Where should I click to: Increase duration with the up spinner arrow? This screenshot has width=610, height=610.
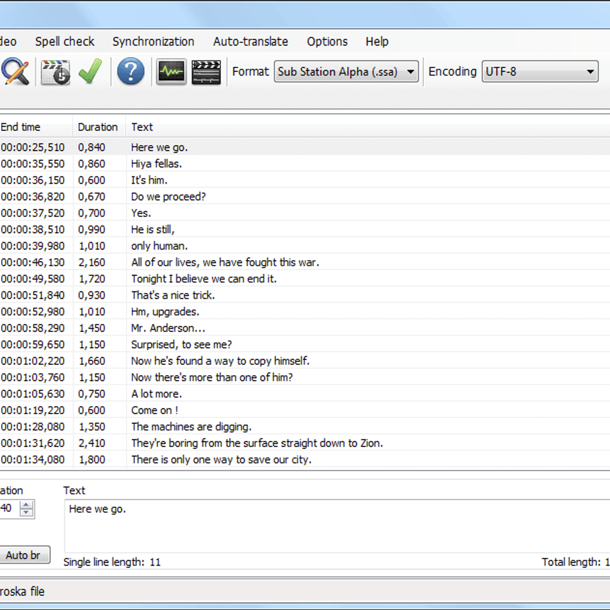[26, 505]
